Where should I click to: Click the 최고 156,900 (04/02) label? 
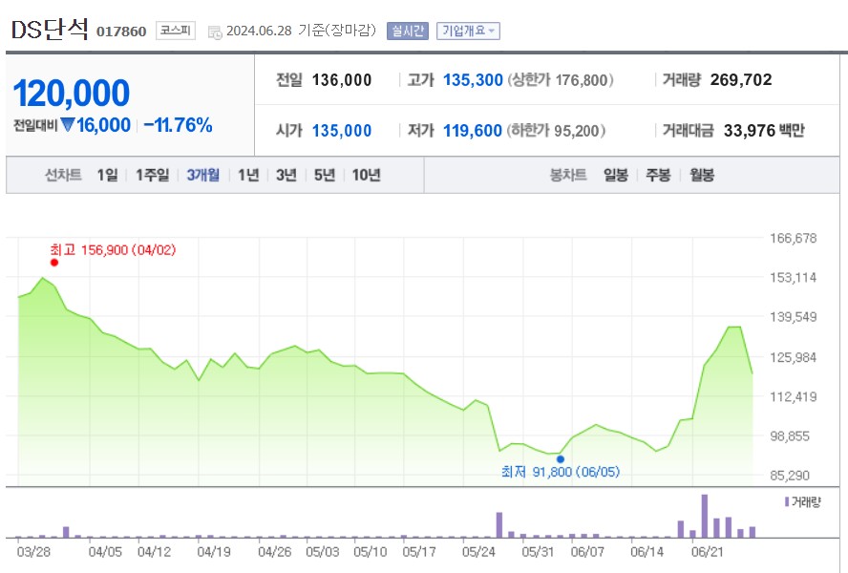click(113, 250)
